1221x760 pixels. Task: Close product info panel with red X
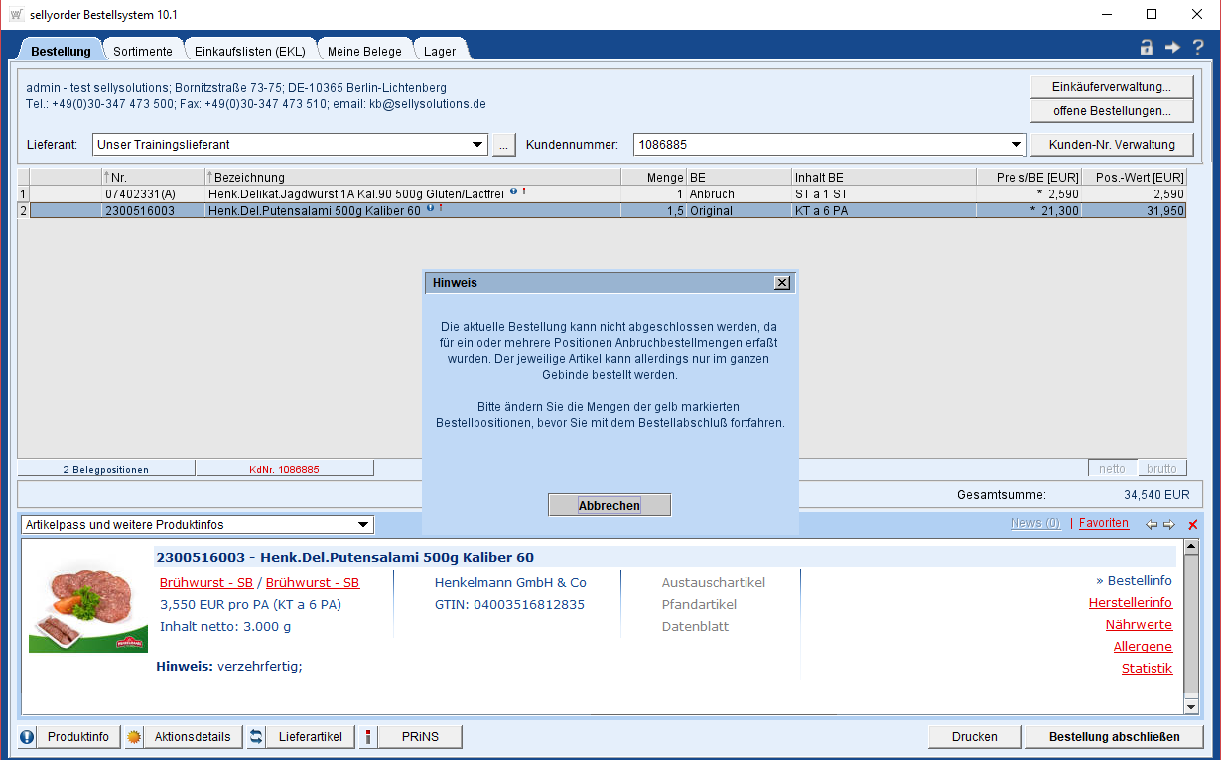click(1193, 524)
